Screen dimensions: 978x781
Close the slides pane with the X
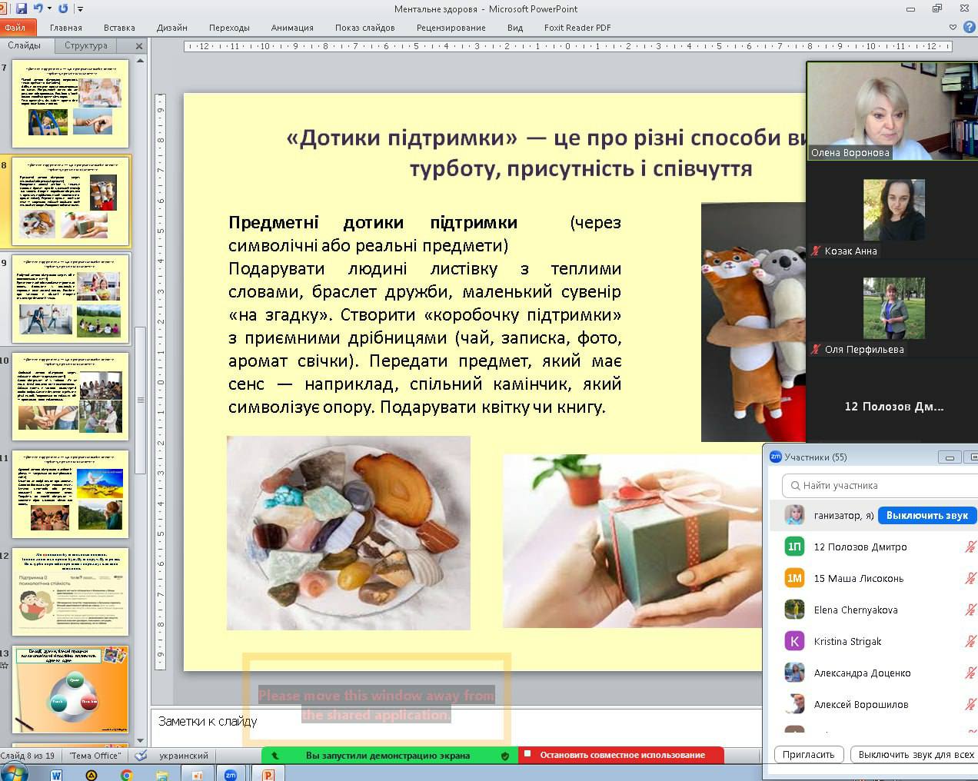139,46
